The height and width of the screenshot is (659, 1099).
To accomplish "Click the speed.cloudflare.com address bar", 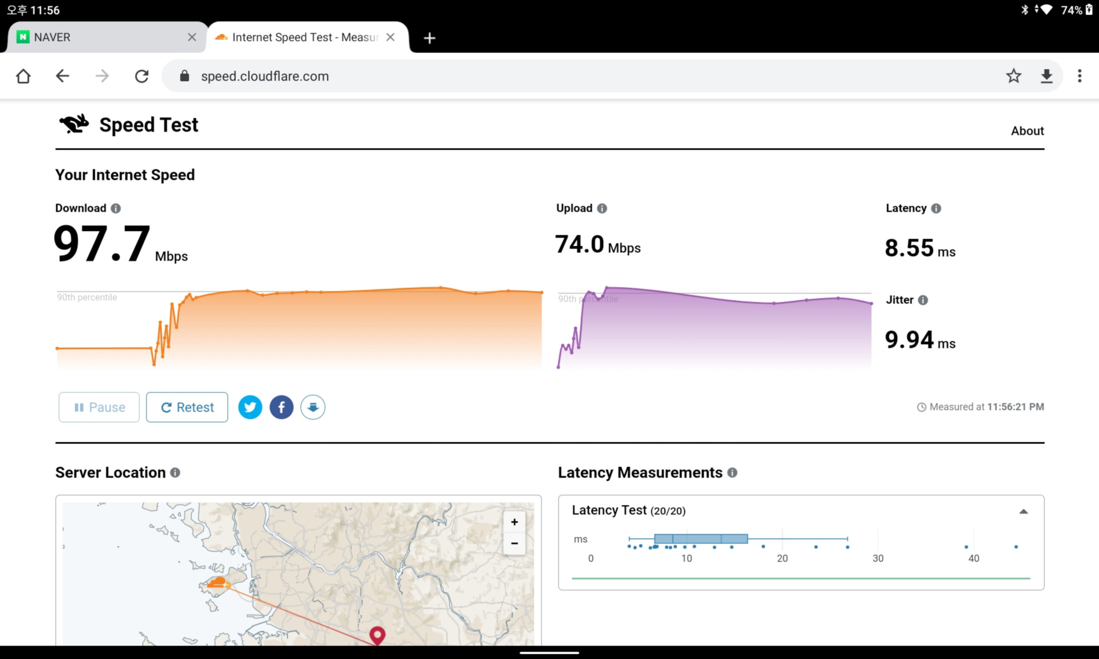I will 515,76.
